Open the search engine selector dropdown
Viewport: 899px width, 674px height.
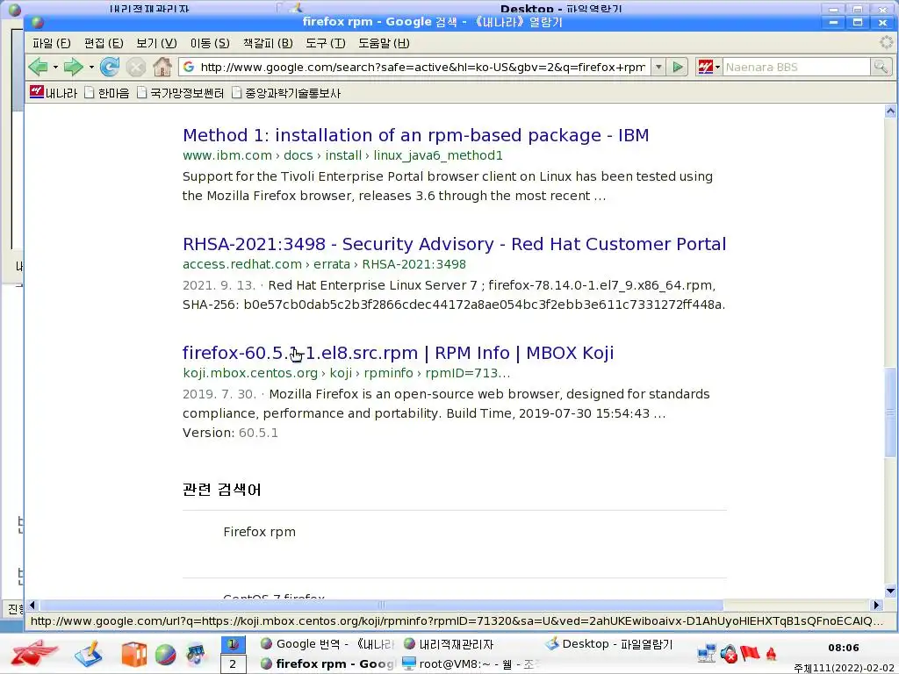717,67
